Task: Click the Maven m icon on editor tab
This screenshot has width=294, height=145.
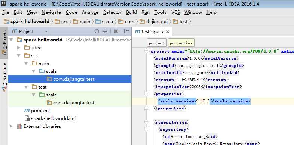Action: point(138,32)
